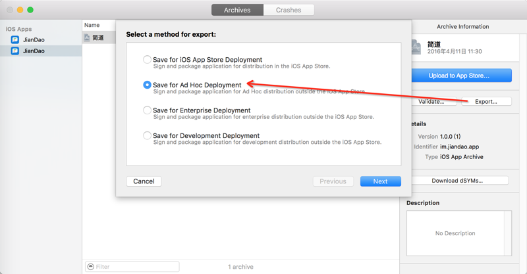527x274 pixels.
Task: Click Download dSYMs button
Action: point(458,181)
